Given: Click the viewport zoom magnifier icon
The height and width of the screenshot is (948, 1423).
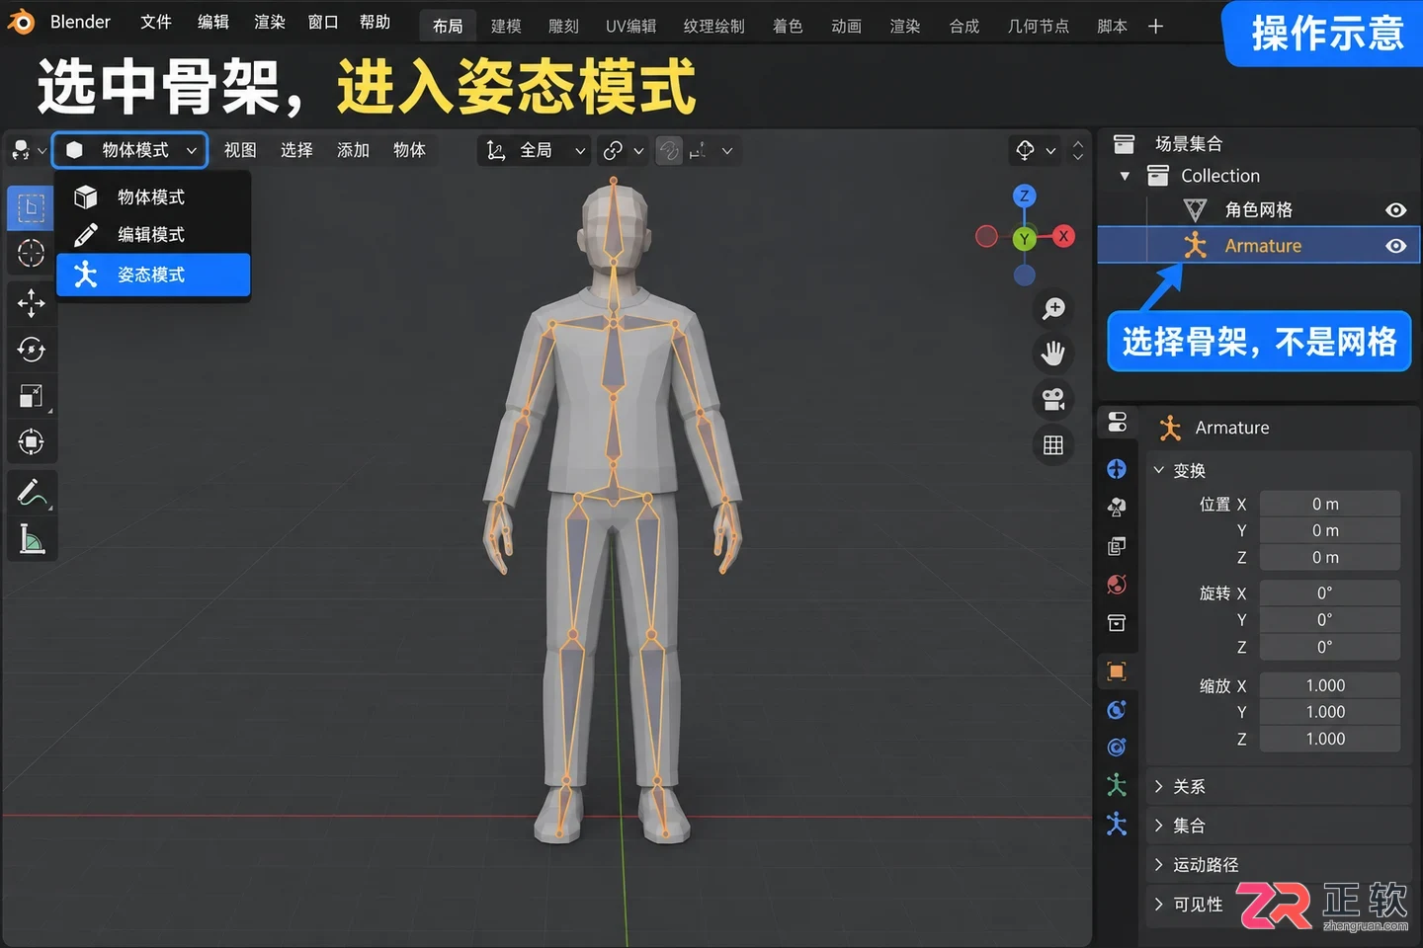Looking at the screenshot, I should tap(1053, 309).
